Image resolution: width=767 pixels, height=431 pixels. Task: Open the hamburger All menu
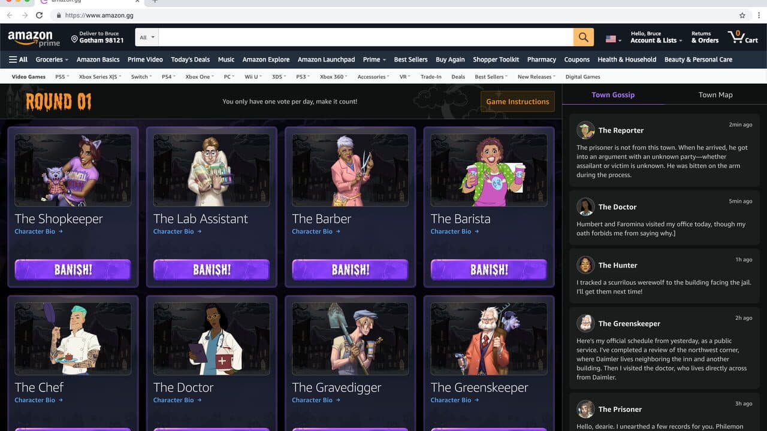coord(18,59)
